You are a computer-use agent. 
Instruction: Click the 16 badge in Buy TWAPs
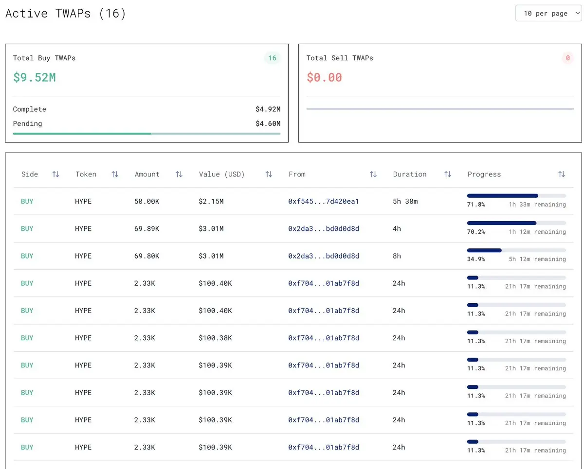click(x=272, y=58)
